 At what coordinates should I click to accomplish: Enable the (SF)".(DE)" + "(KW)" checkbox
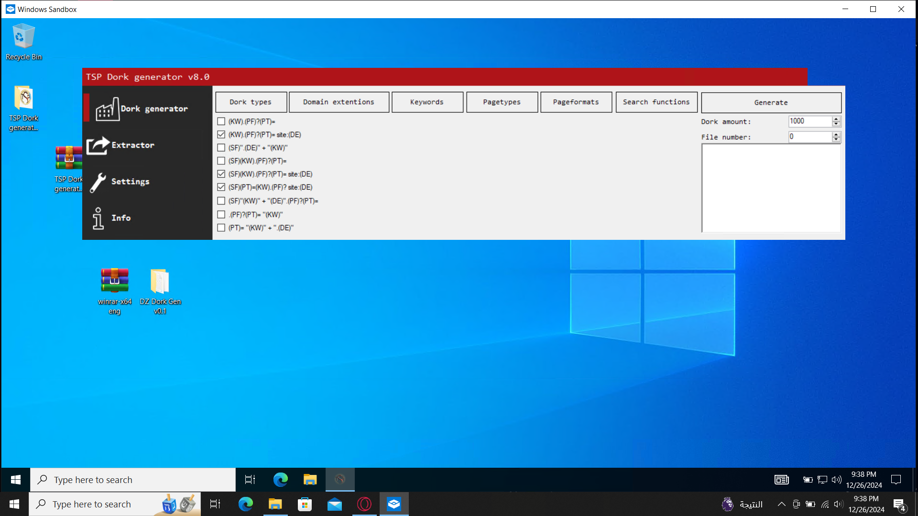[x=221, y=148]
